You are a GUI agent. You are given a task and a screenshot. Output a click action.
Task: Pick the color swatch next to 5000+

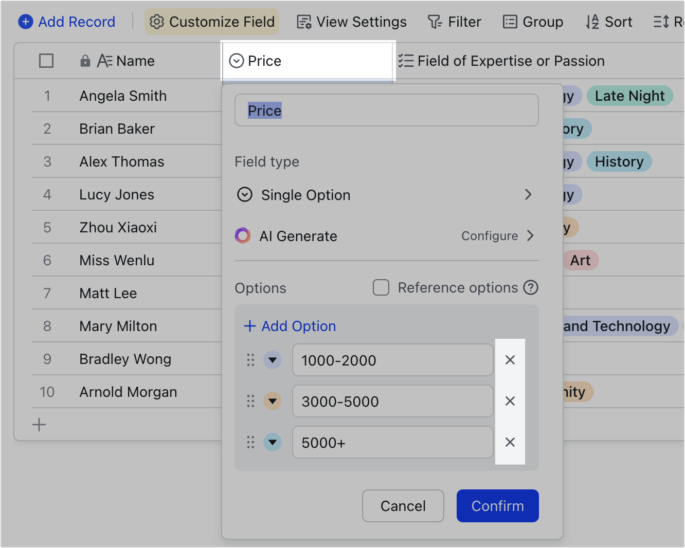[273, 442]
